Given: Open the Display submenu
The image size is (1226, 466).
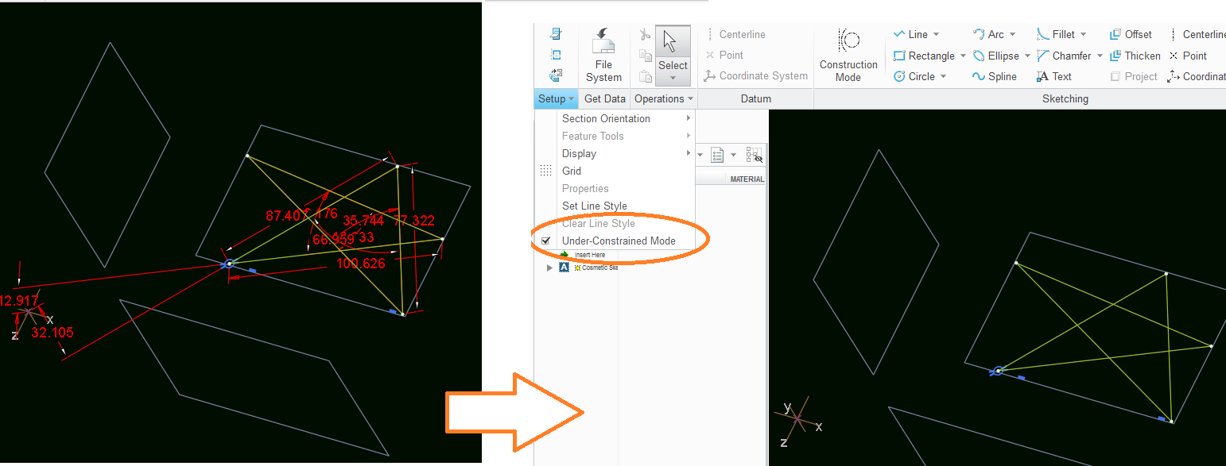Looking at the screenshot, I should 615,153.
